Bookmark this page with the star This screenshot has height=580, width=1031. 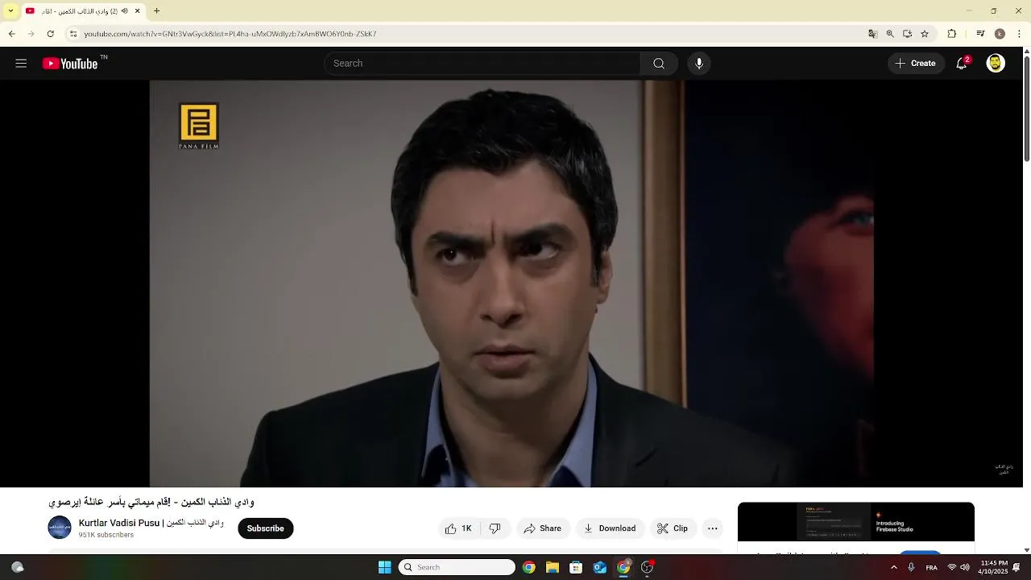925,34
